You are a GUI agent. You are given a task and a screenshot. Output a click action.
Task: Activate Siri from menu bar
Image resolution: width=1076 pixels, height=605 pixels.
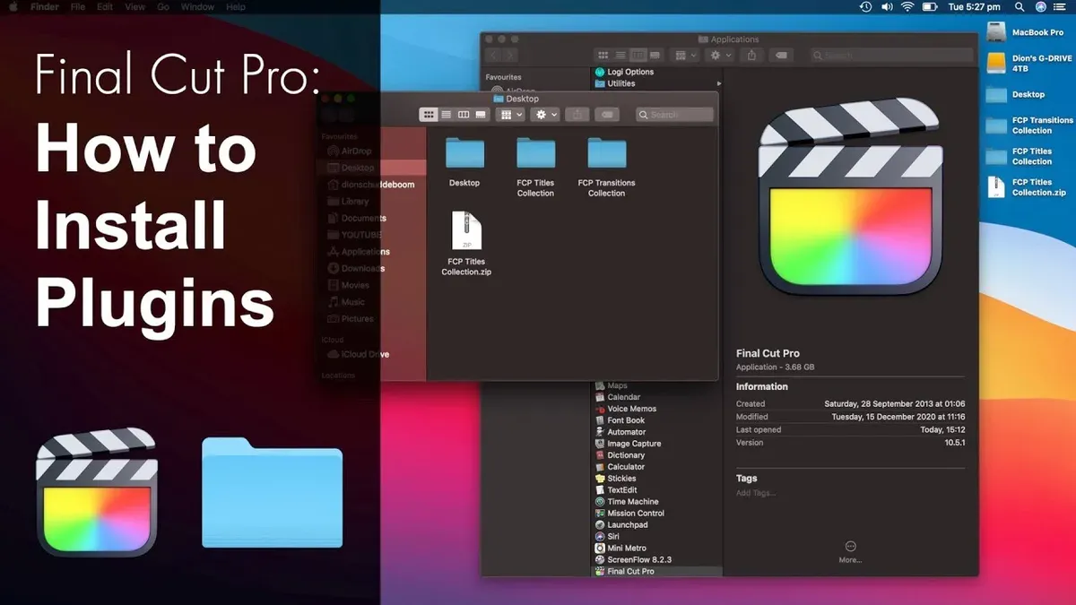coord(1041,7)
